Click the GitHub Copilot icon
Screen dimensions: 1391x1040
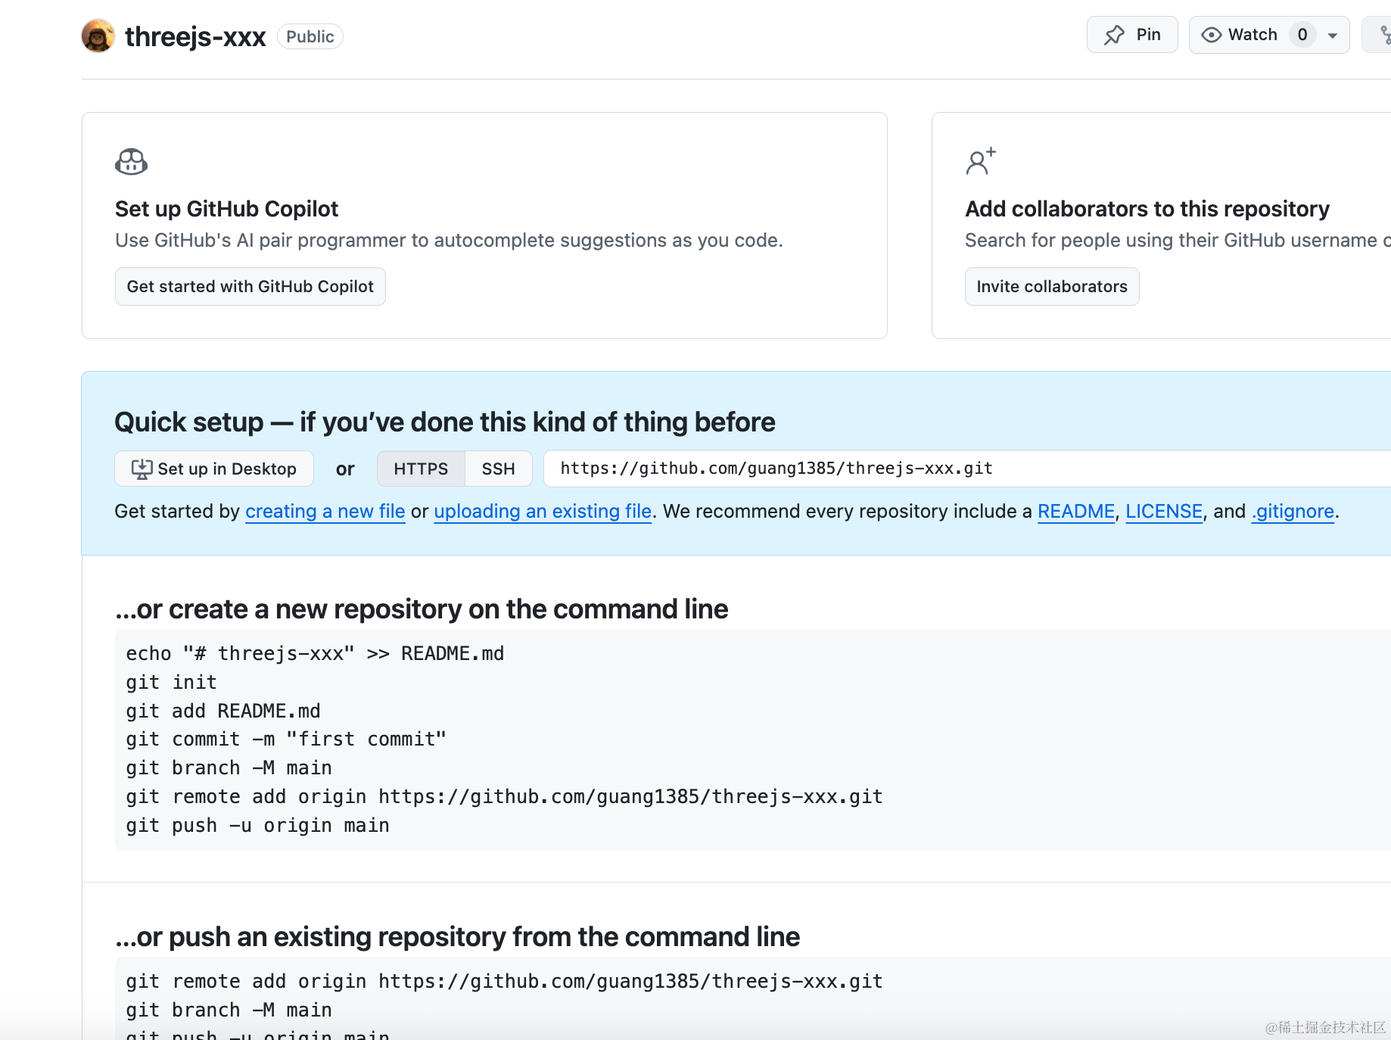[x=131, y=161]
